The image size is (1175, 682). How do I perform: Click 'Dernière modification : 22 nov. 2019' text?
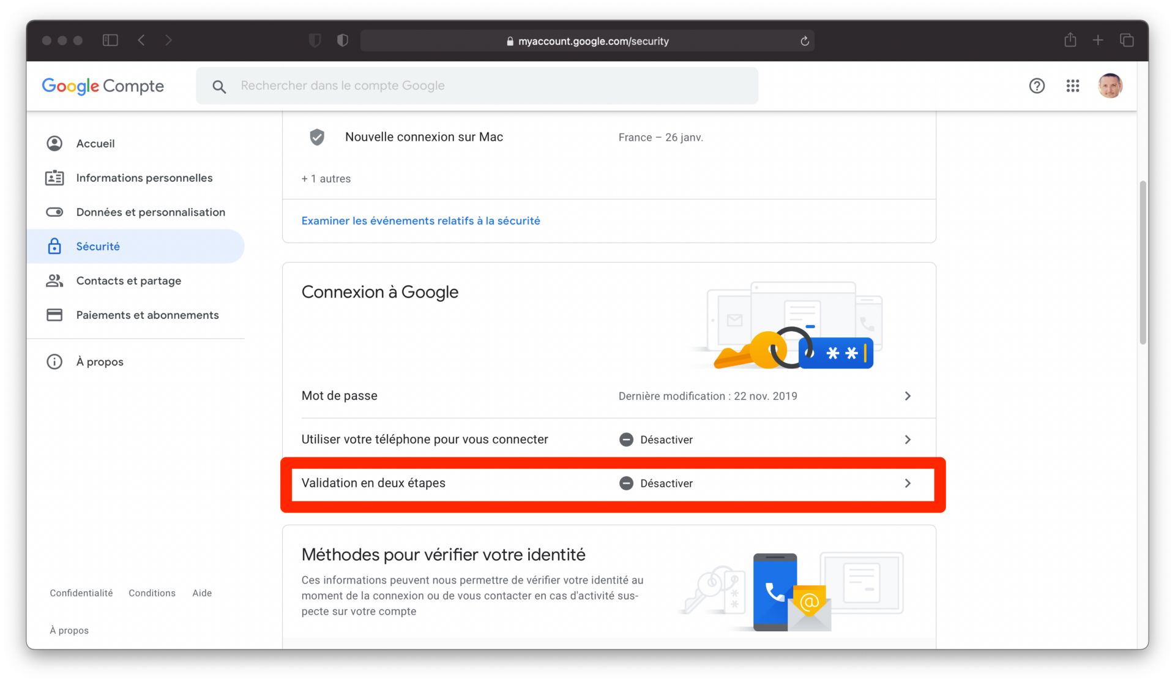[x=707, y=396]
